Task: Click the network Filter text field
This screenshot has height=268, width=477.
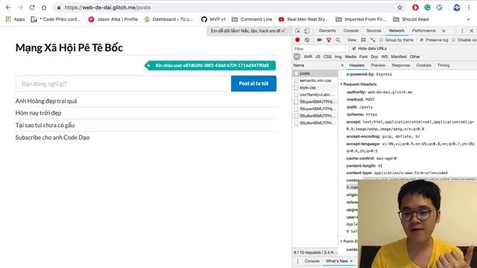Action: (x=320, y=48)
